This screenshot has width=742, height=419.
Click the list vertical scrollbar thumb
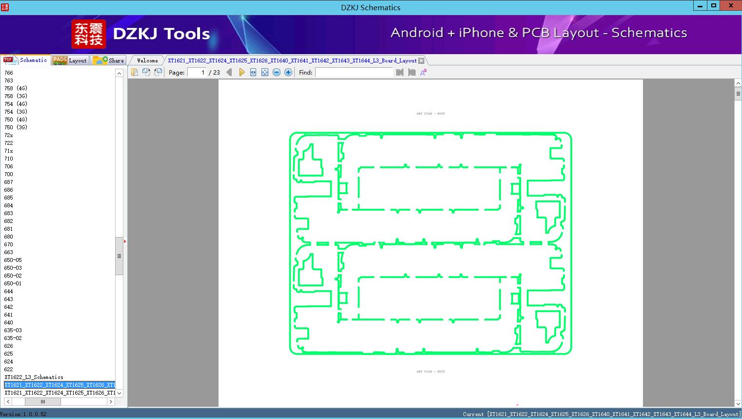coord(119,256)
